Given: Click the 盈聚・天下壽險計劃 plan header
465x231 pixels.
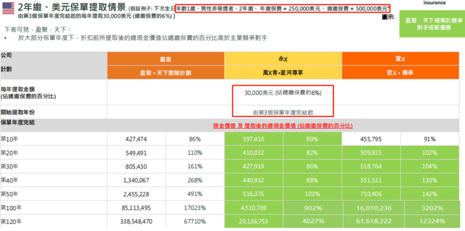Looking at the screenshot, I should pos(165,73).
